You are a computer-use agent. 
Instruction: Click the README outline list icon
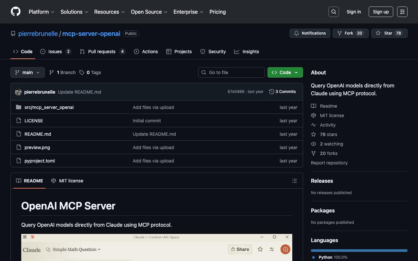point(294,181)
